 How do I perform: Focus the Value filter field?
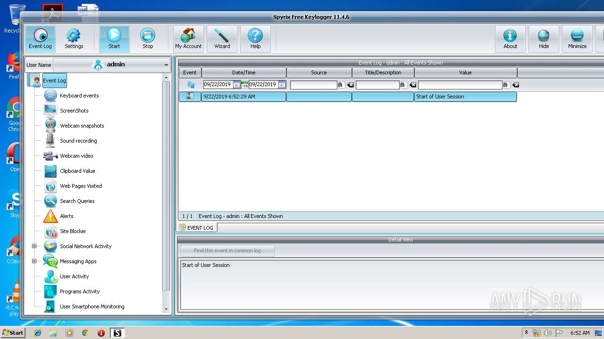click(460, 85)
